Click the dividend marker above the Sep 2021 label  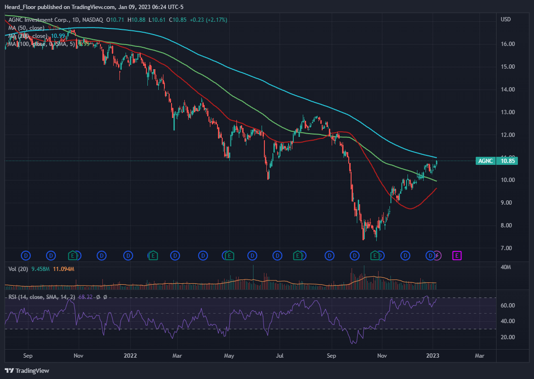click(26, 255)
